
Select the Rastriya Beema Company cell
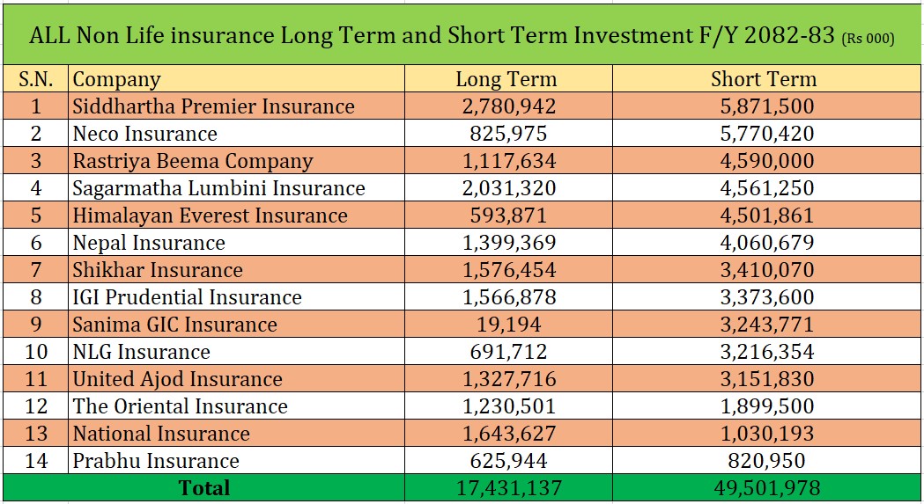[193, 161]
